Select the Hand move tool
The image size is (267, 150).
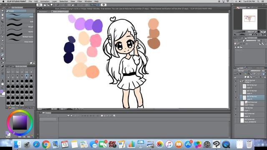pyautogui.click(x=3, y=15)
